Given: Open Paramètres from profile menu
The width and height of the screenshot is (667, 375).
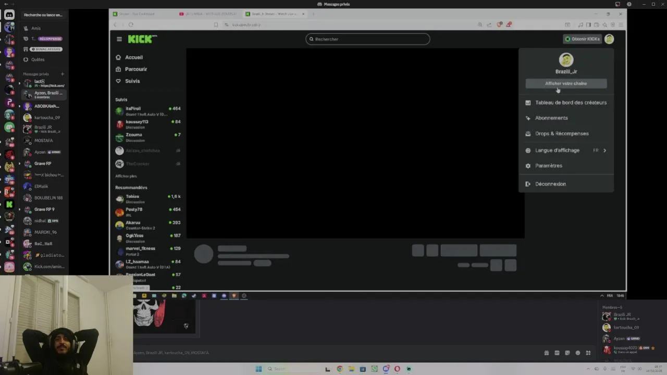Looking at the screenshot, I should pos(566,166).
